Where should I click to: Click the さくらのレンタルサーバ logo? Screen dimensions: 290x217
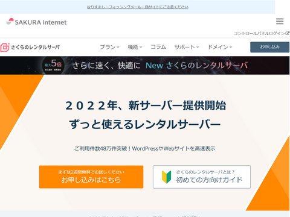tap(30, 47)
